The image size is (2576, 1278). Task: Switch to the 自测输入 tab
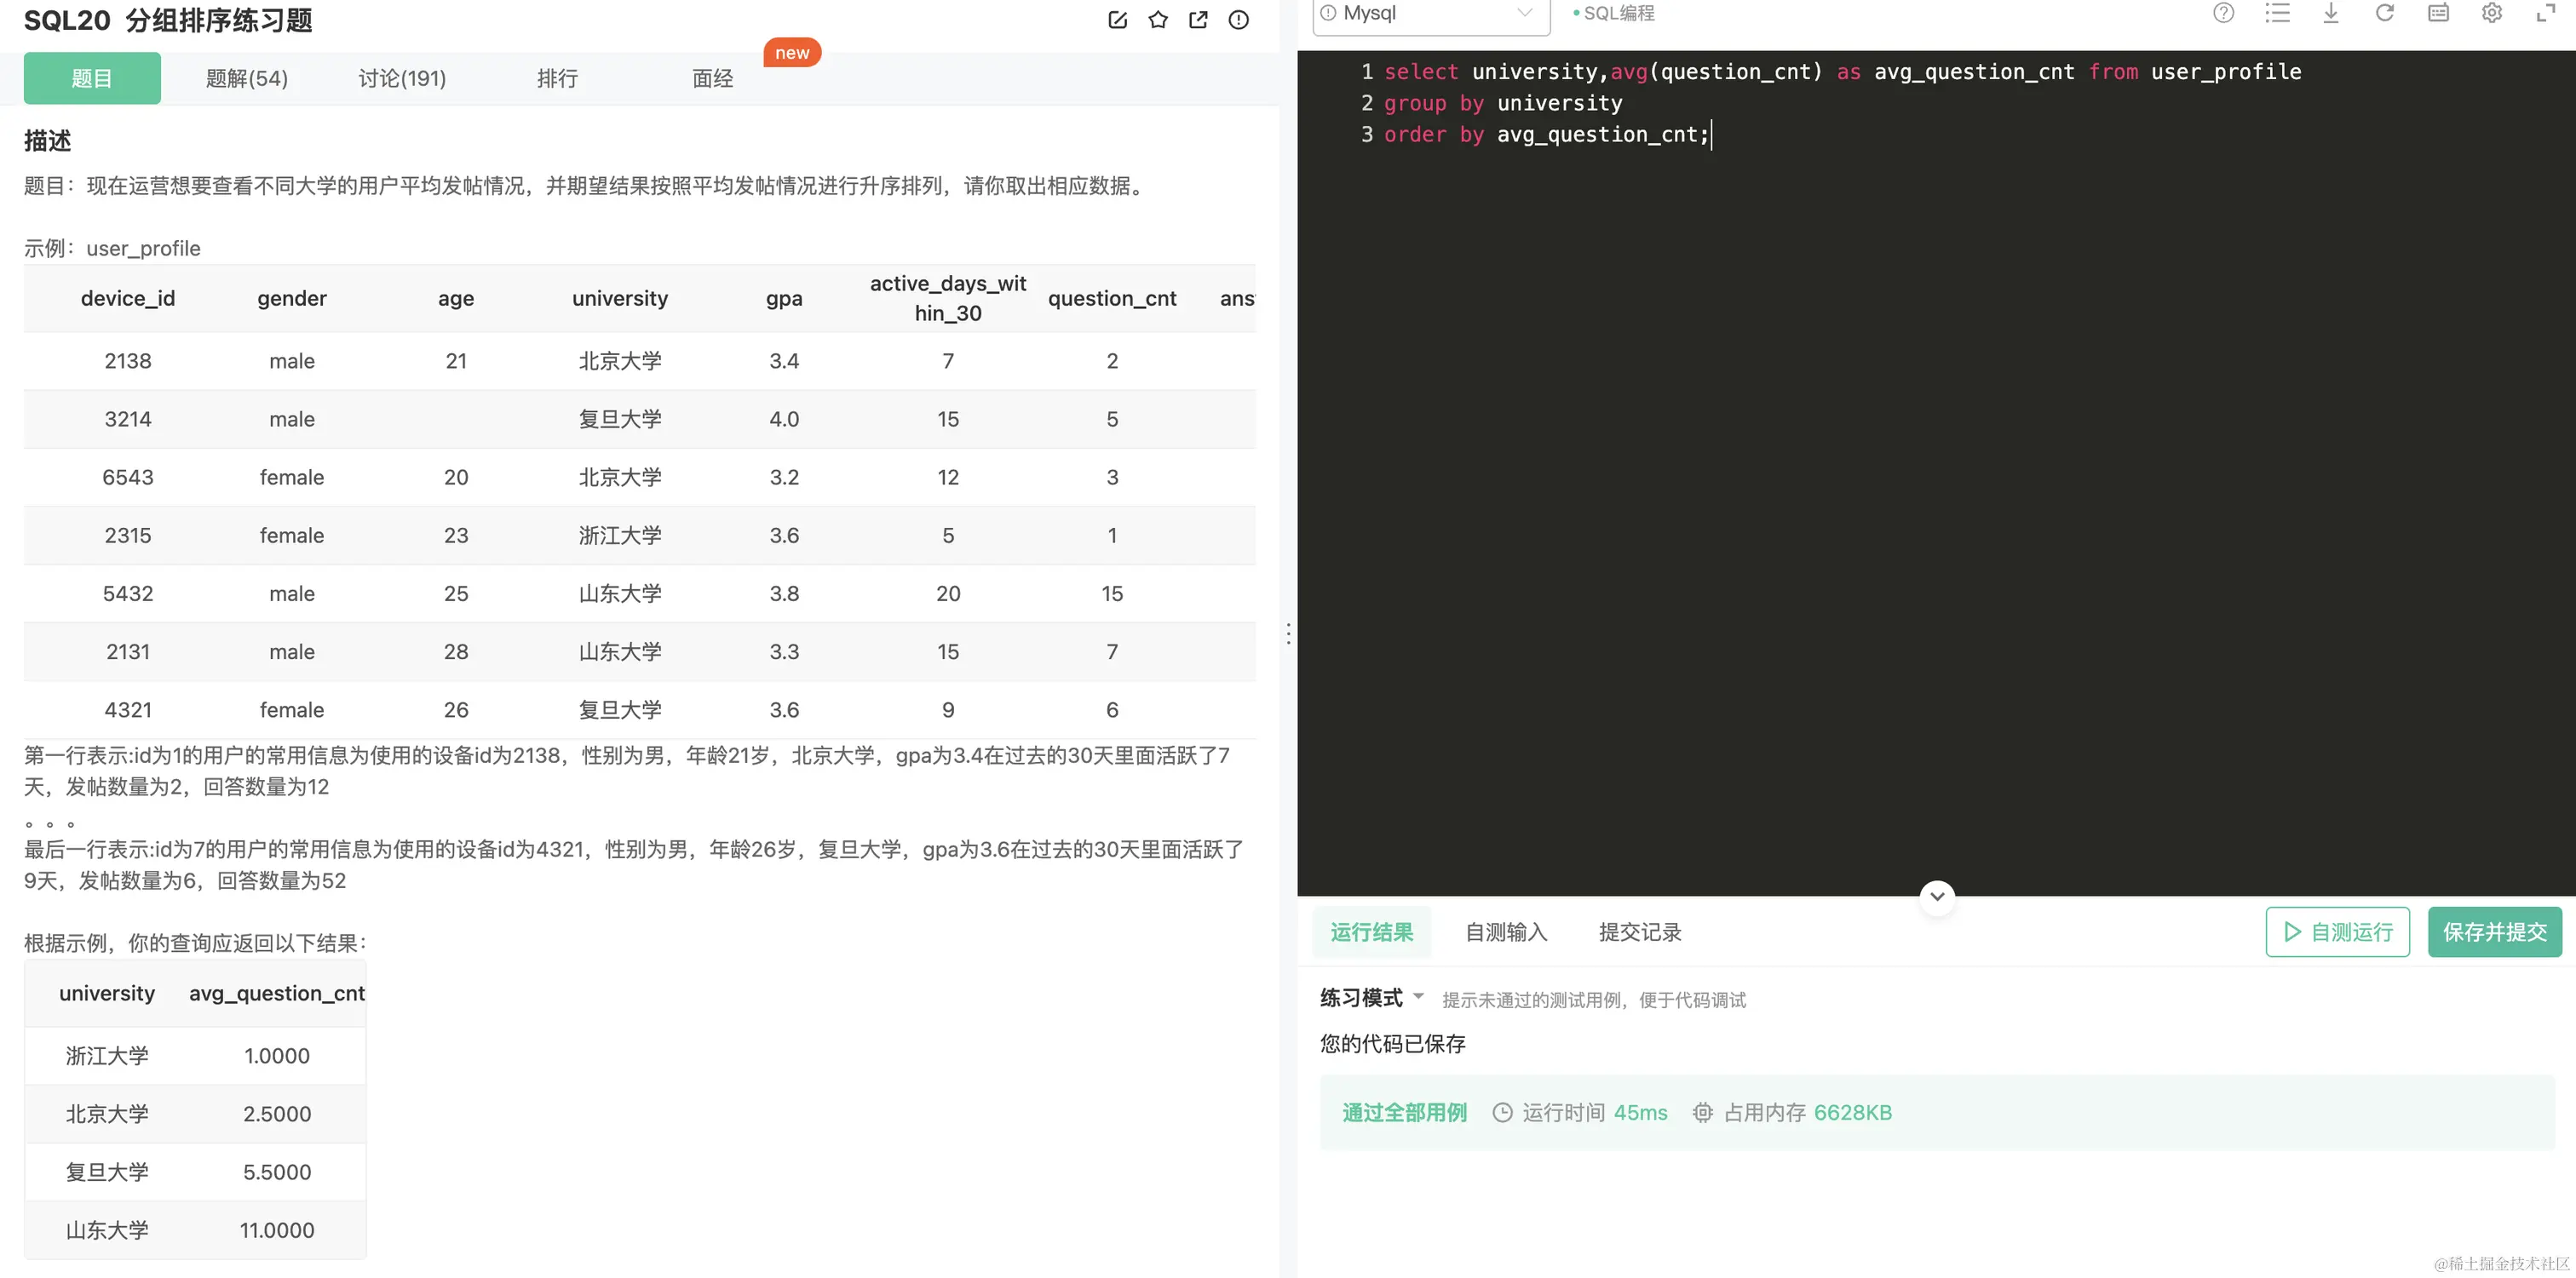(x=1506, y=931)
